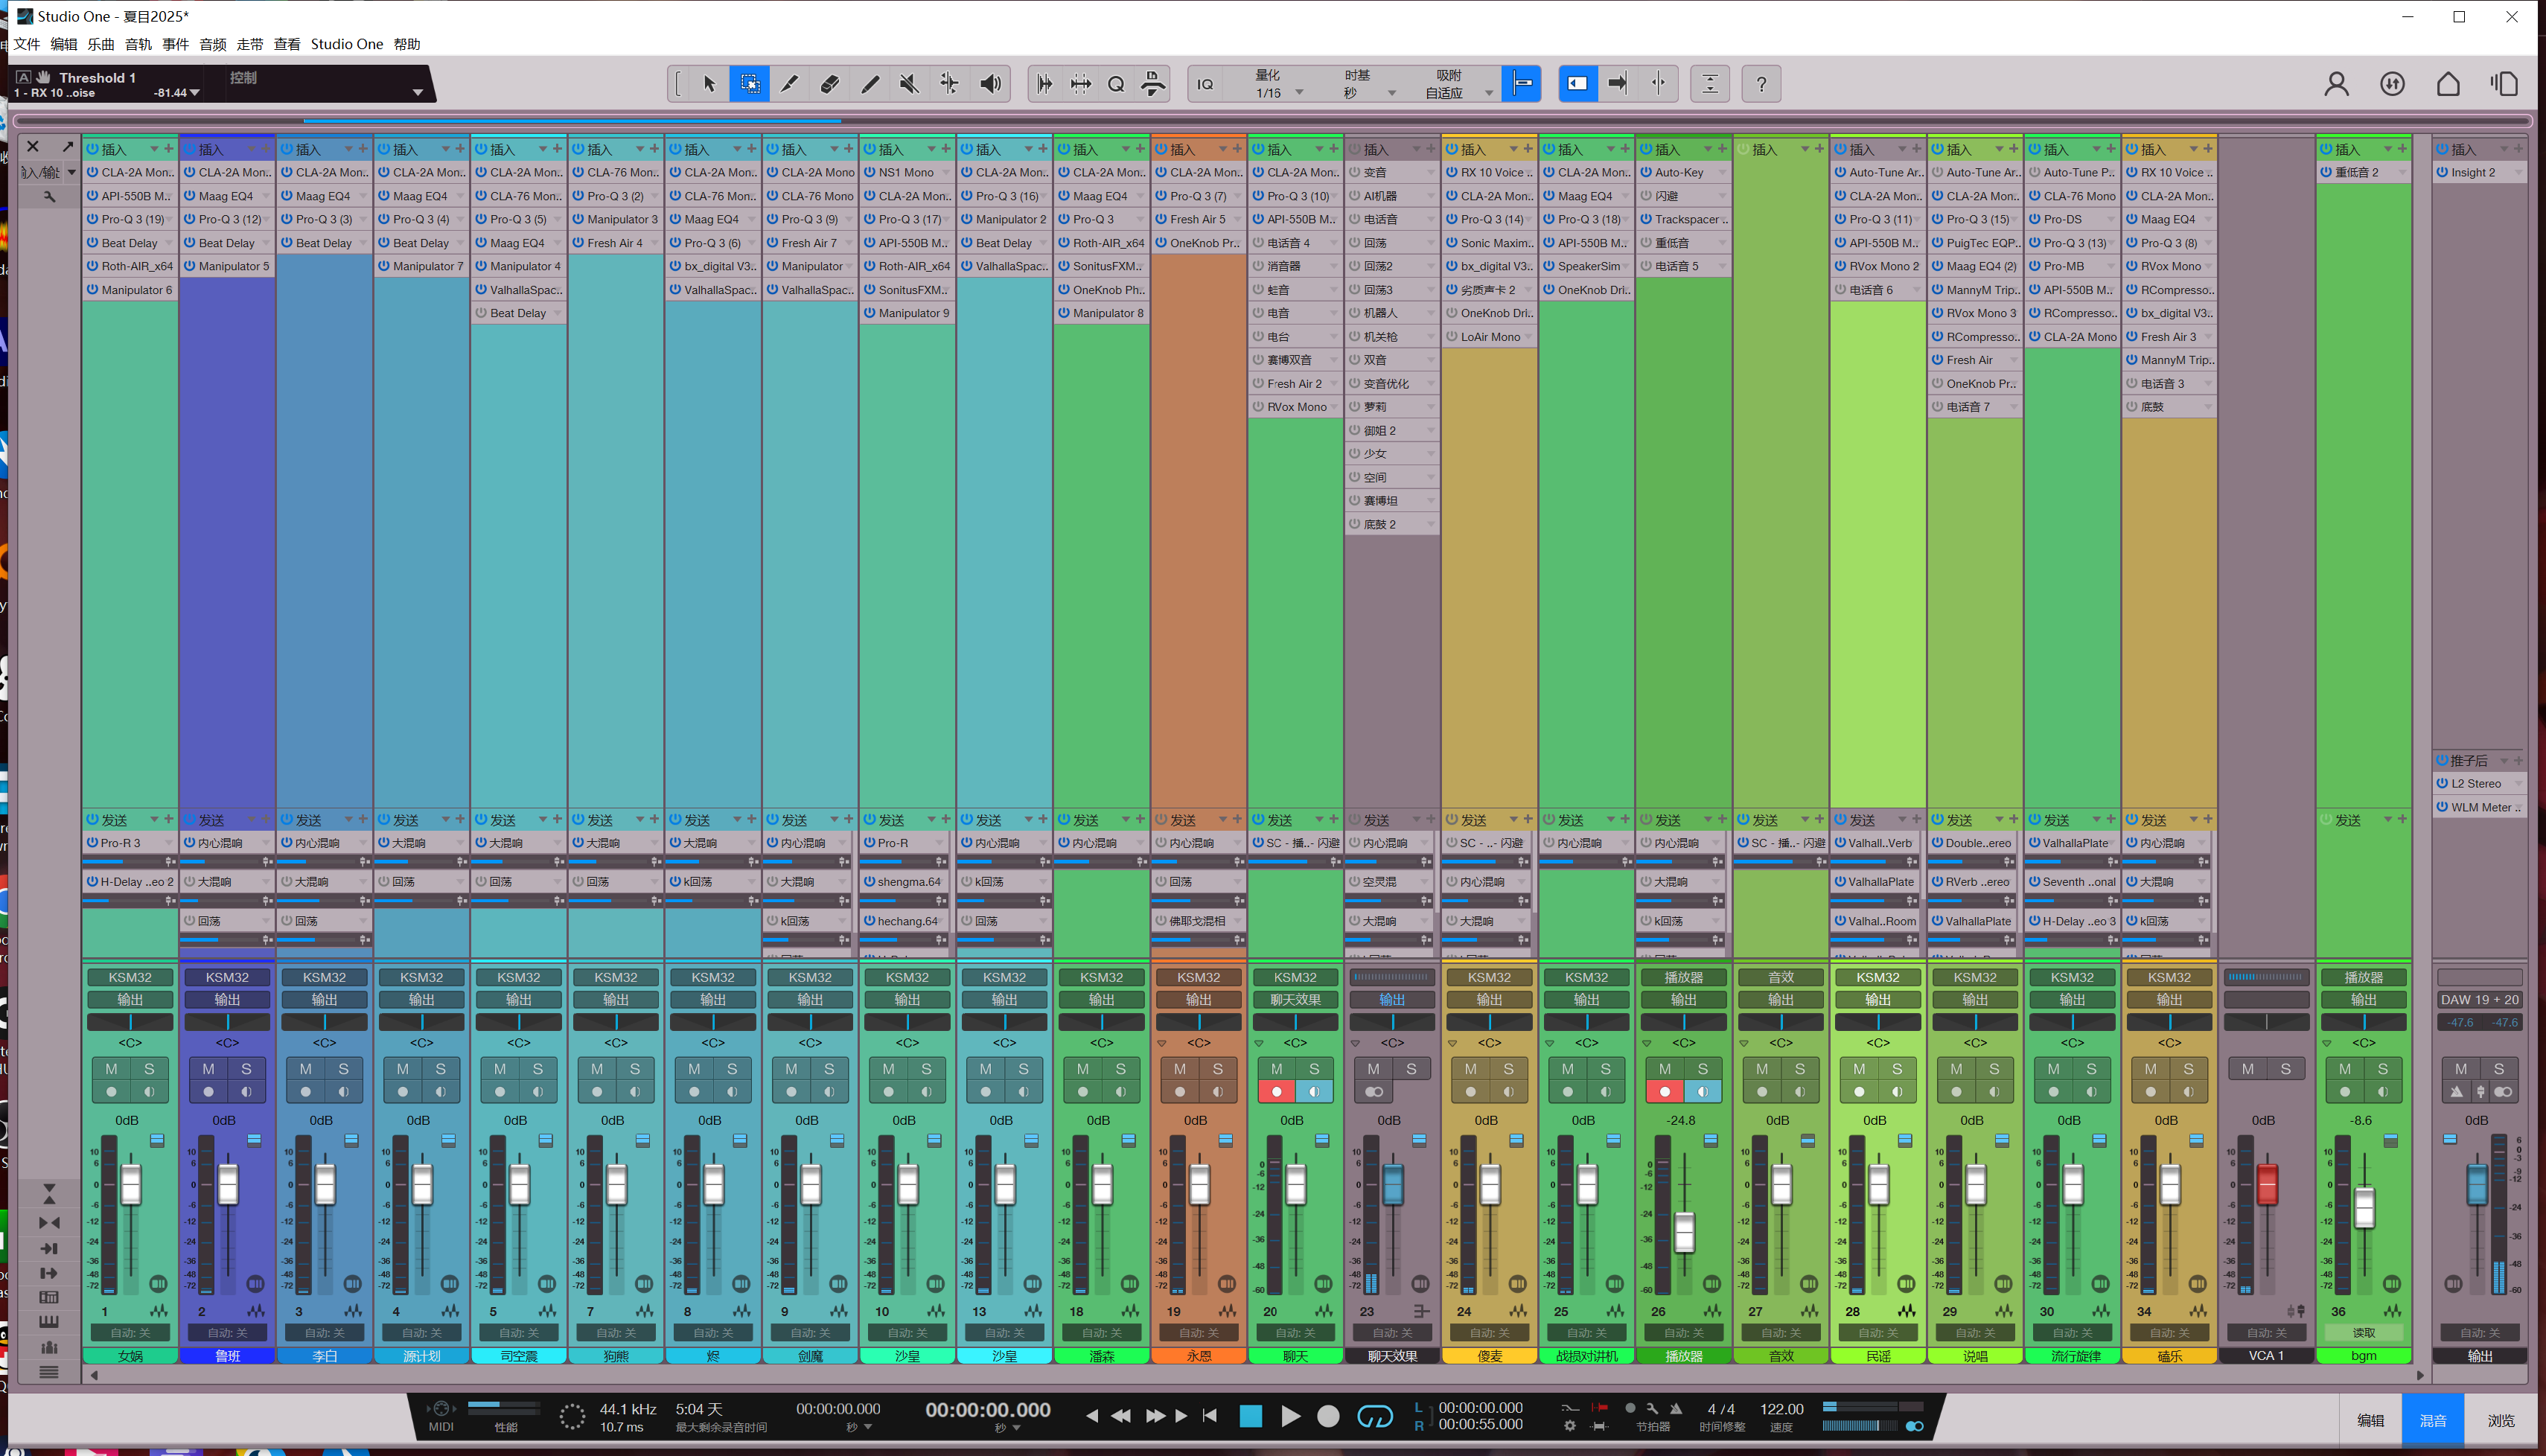Select the Arrow tool in toolbar
Image resolution: width=2546 pixels, height=1456 pixels.
[x=709, y=84]
